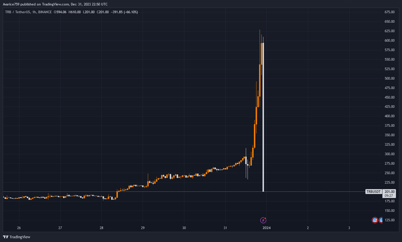Click the 09:27 bar countdown
This screenshot has height=242, width=402.
point(389,196)
